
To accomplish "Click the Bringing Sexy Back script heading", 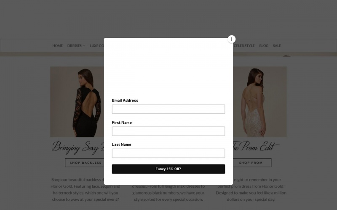I will [x=78, y=147].
